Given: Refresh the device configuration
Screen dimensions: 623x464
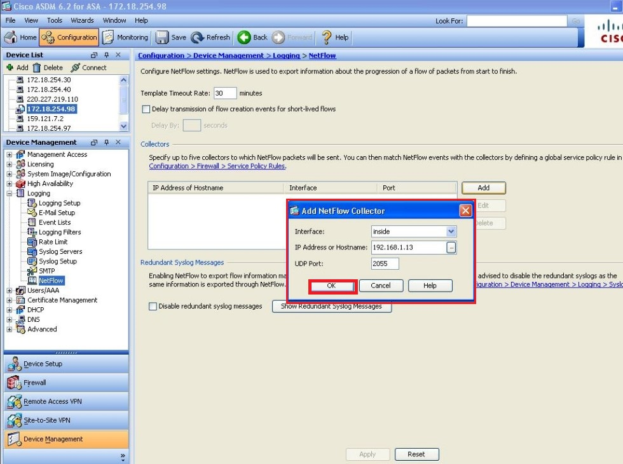Looking at the screenshot, I should 210,37.
